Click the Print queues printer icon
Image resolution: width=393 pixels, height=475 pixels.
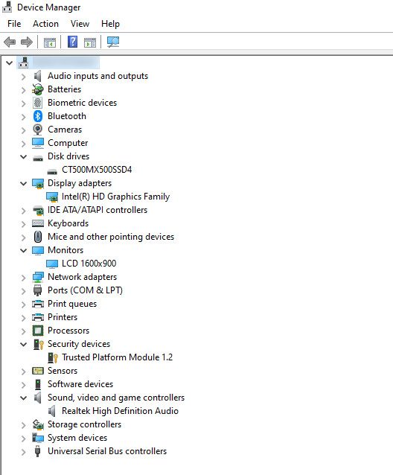click(38, 304)
